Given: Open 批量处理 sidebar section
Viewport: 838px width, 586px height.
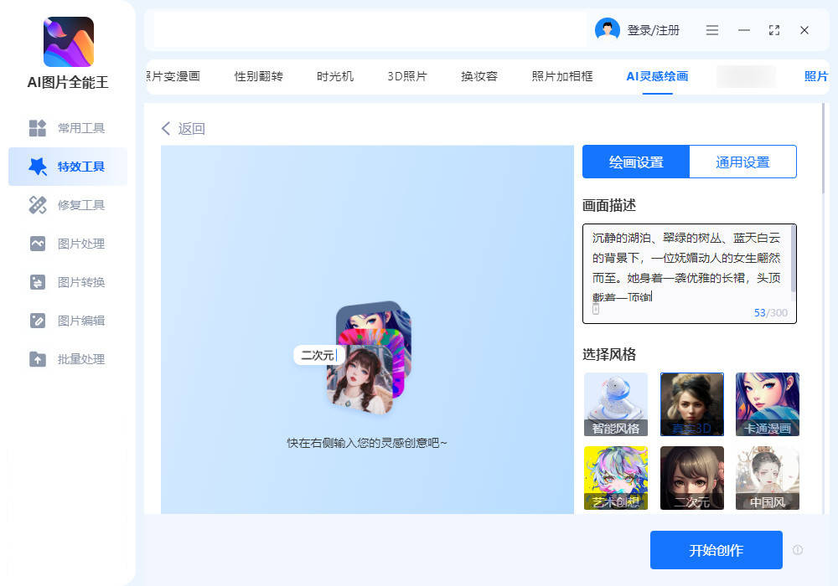Looking at the screenshot, I should pos(68,359).
